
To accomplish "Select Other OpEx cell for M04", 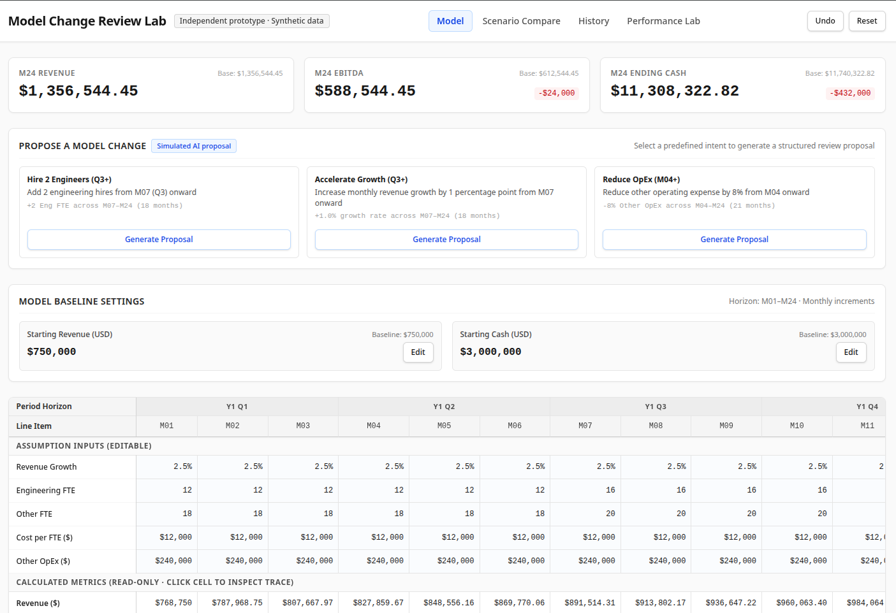I will click(374, 561).
